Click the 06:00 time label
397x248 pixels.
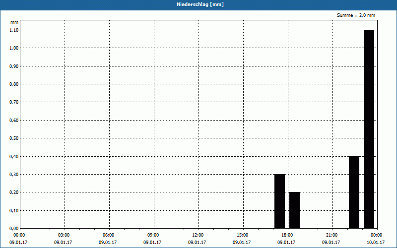(109, 235)
